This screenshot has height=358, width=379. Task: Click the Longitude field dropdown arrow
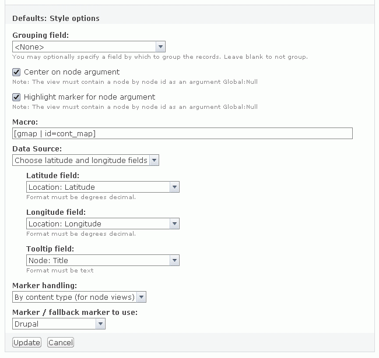tap(174, 224)
